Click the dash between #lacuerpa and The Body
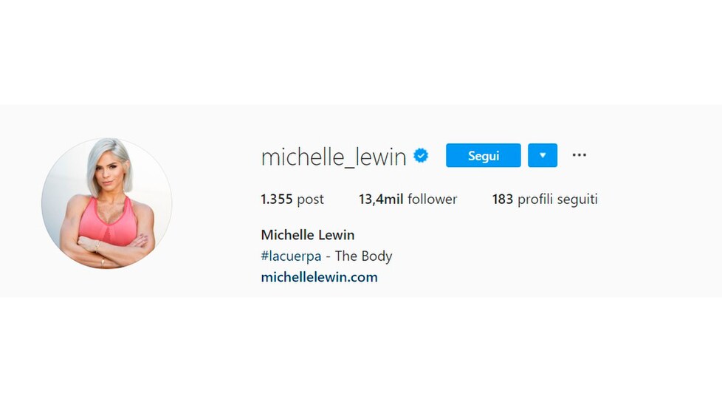The width and height of the screenshot is (722, 402). coord(328,256)
